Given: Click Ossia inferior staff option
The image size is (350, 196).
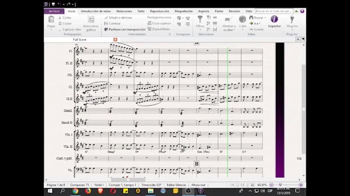Looking at the screenshot, I should (159, 29).
